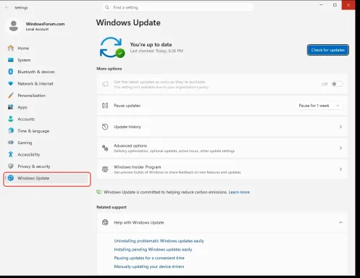Click the megaphone icon for latest updates
The width and height of the screenshot is (360, 278).
click(x=105, y=84)
